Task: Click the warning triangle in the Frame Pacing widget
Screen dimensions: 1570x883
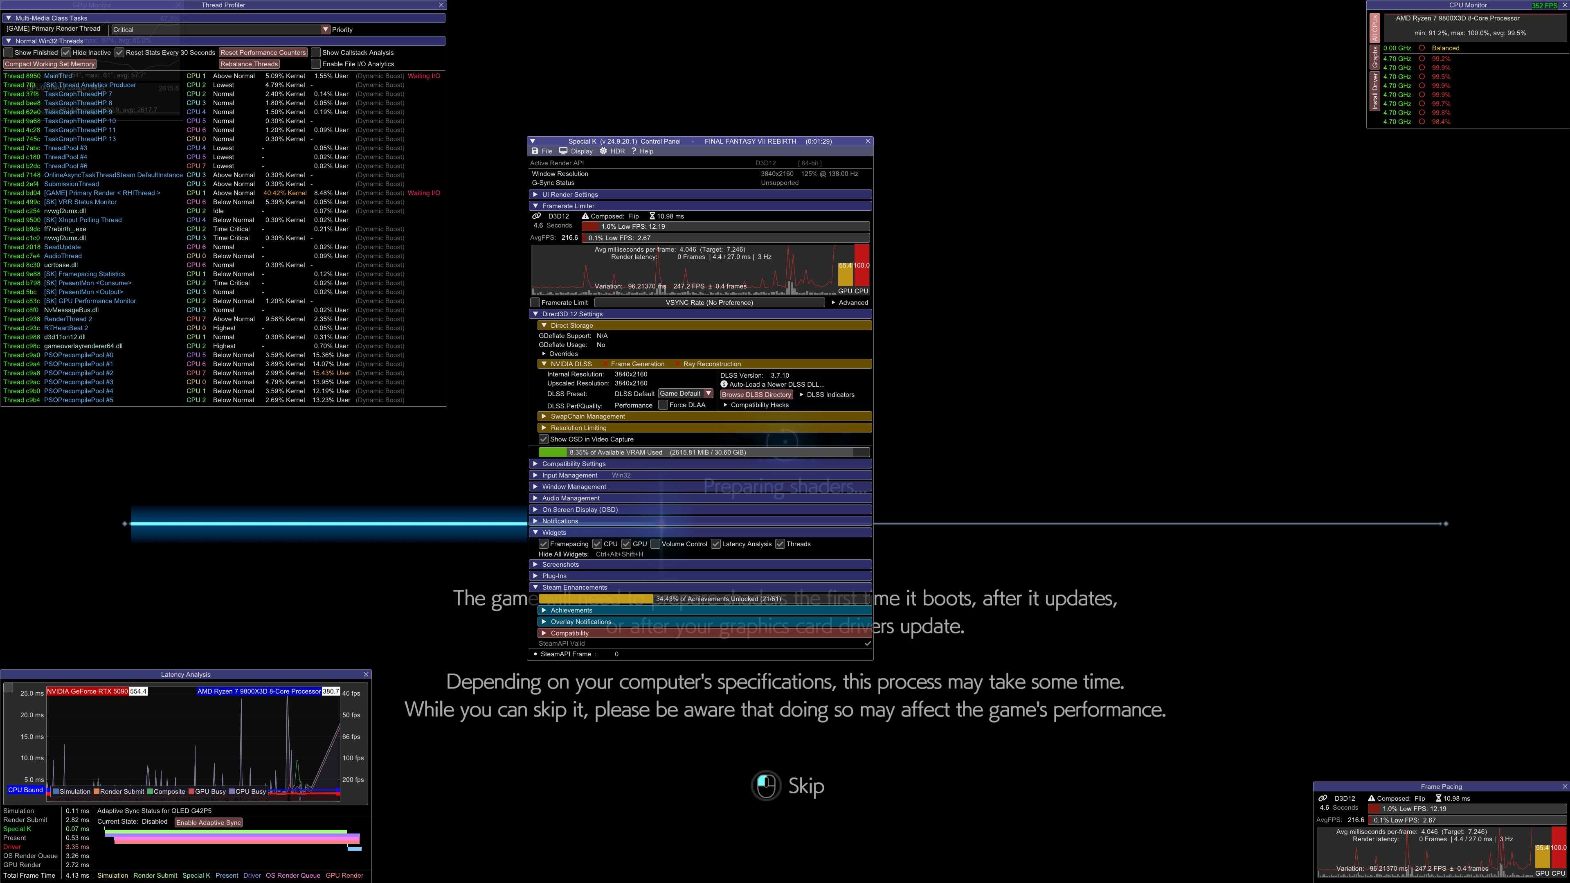Action: coord(1371,798)
